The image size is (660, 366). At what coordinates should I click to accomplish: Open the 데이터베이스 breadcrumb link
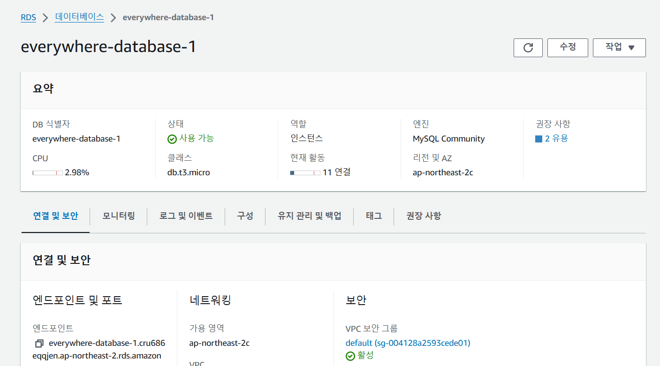[x=79, y=17]
